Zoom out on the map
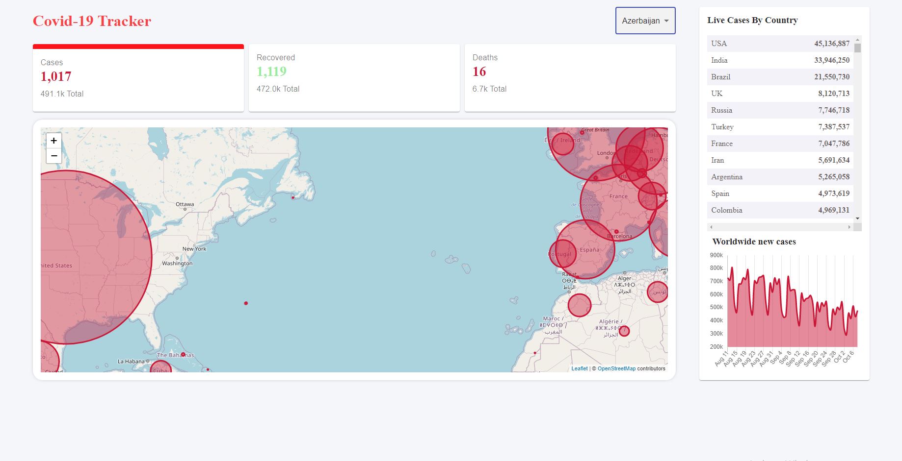 pyautogui.click(x=54, y=156)
